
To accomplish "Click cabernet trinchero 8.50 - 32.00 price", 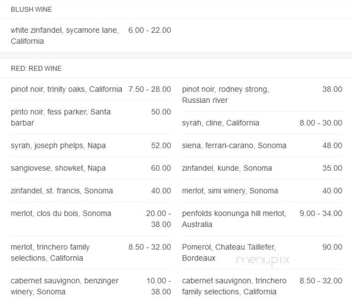I will pos(321,281).
